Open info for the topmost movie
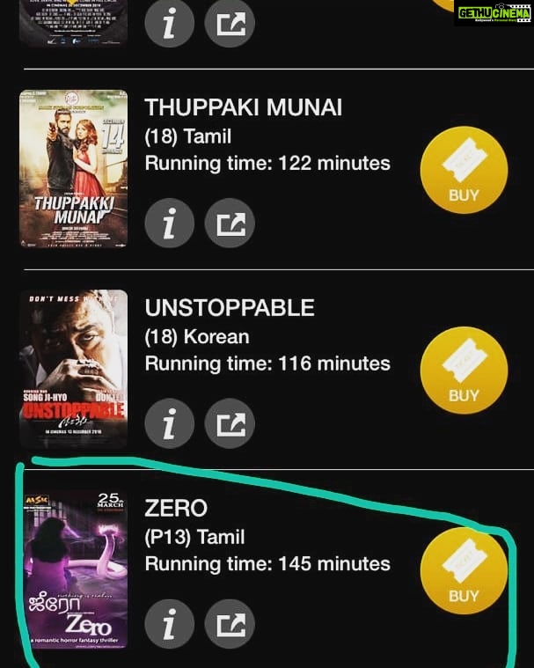This screenshot has height=668, width=534. coord(170,23)
